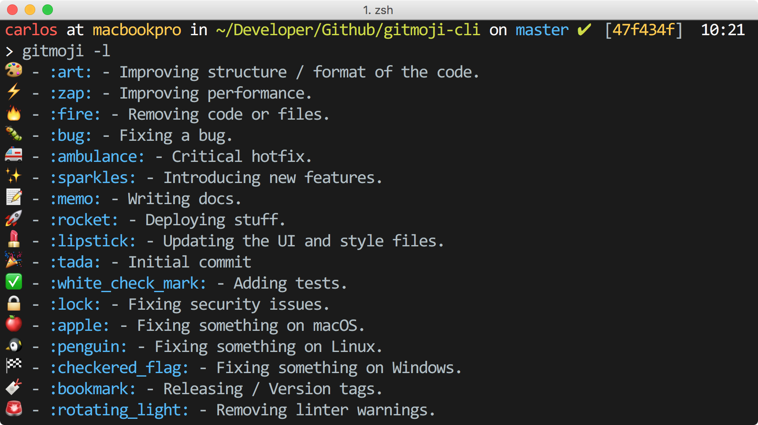Click the :rocket: code text
Screen dimensions: 758x425
[84, 220]
